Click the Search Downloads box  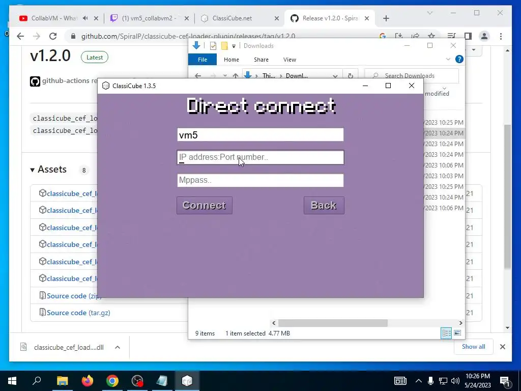tap(412, 75)
